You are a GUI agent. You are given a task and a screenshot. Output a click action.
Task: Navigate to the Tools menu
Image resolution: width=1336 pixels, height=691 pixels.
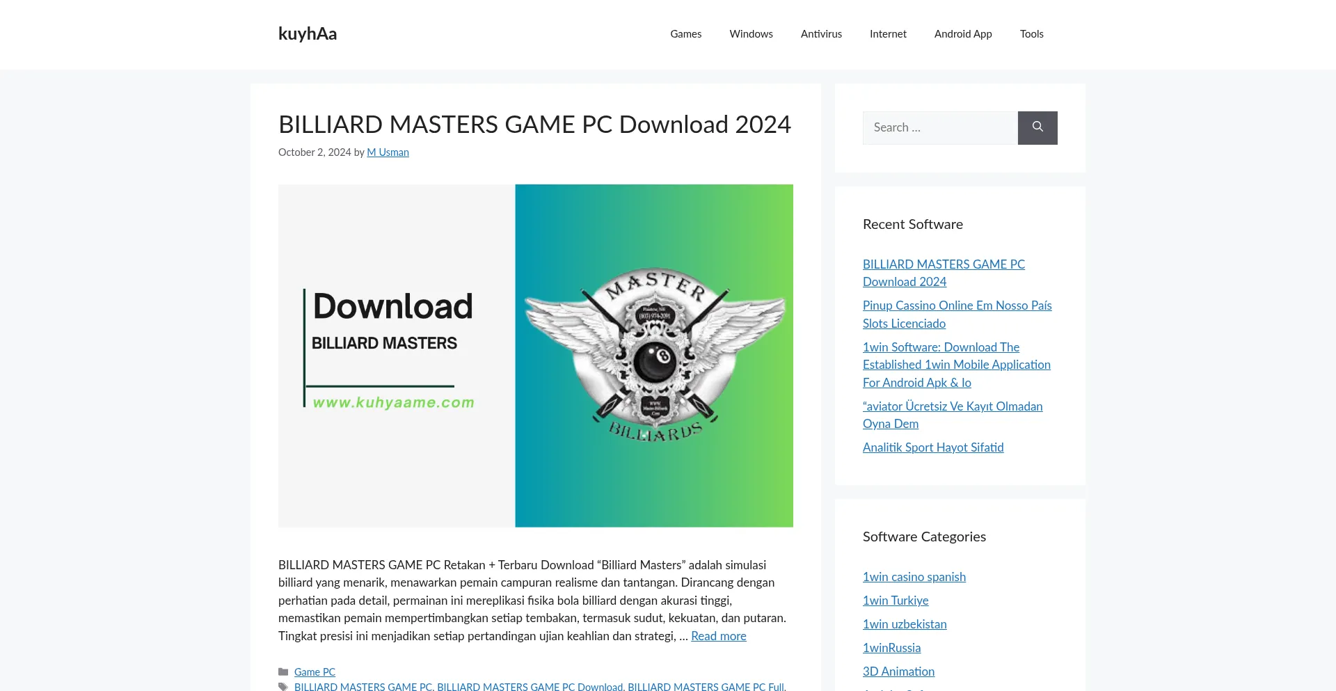click(x=1031, y=34)
